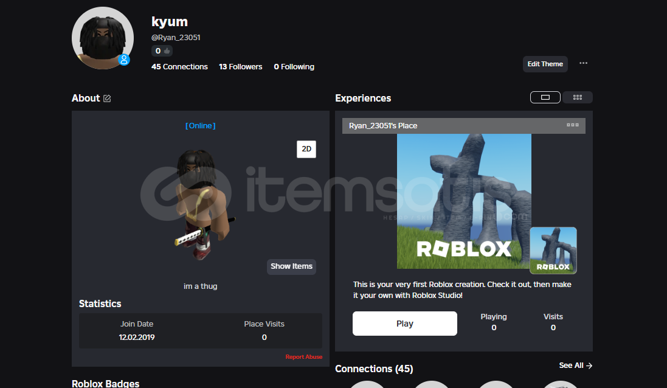Open the 13 Followers list
Image resolution: width=667 pixels, height=388 pixels.
click(x=240, y=67)
